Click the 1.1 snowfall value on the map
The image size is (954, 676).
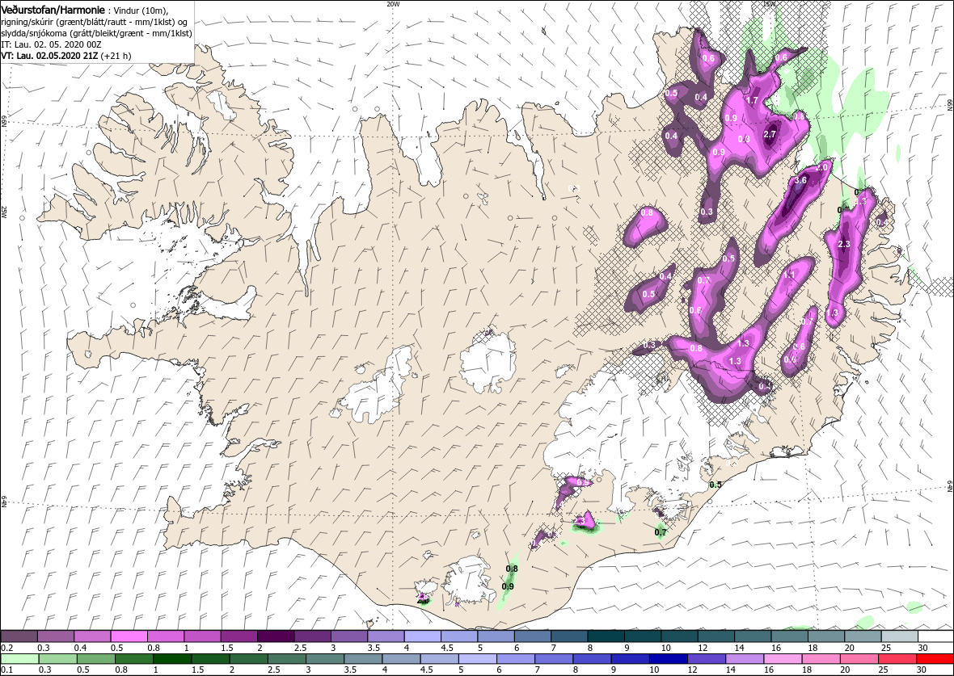click(x=789, y=275)
